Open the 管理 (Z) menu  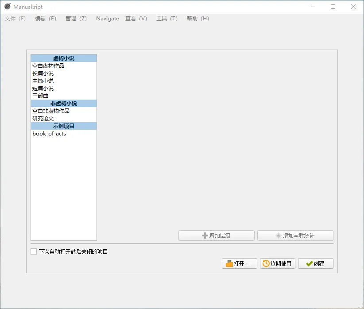coord(76,19)
